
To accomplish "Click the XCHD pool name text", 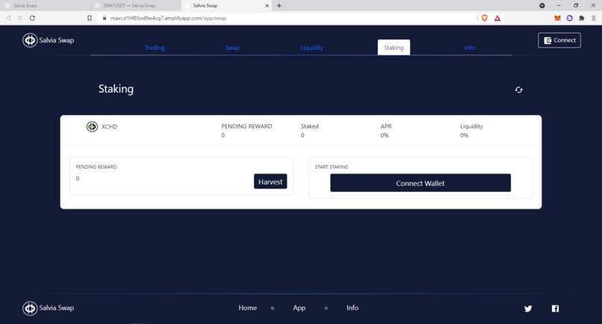I will coord(109,127).
